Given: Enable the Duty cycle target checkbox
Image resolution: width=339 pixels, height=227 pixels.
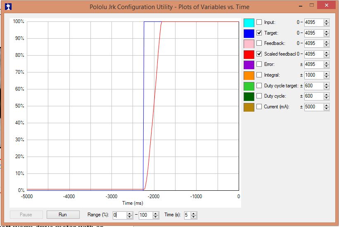Looking at the screenshot, I should pyautogui.click(x=259, y=85).
